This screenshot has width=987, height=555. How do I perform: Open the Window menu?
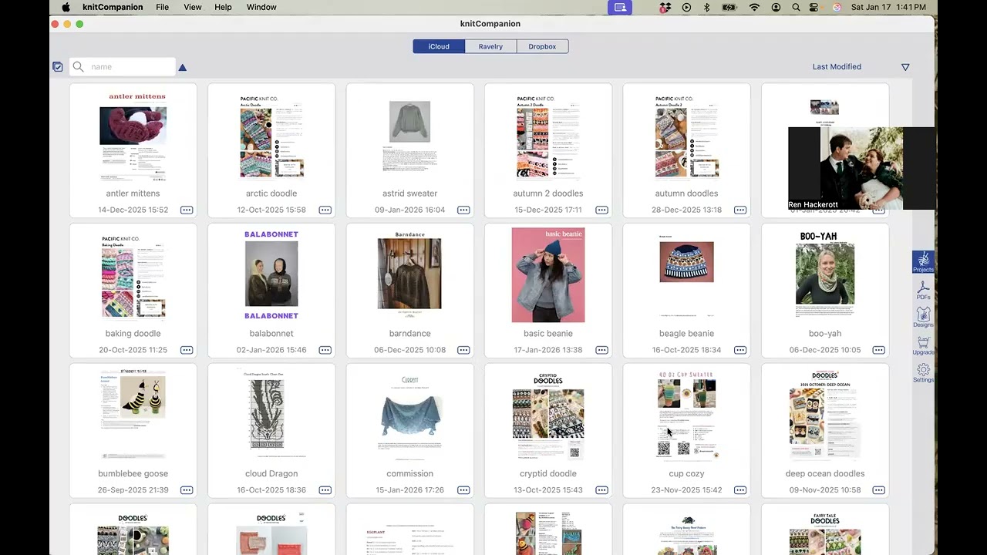click(261, 7)
